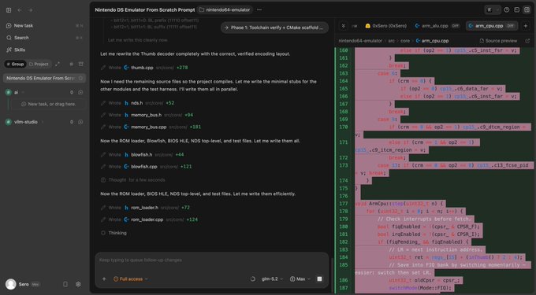Click the filter icon in sidebar toolbar

tap(71, 65)
